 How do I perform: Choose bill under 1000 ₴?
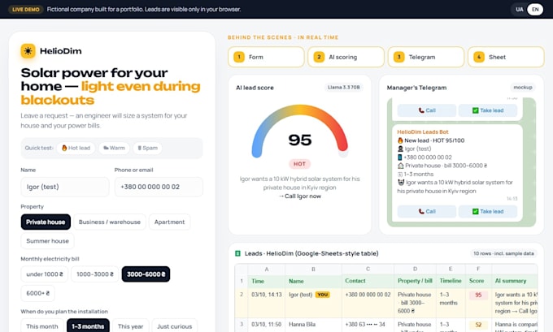[45, 274]
